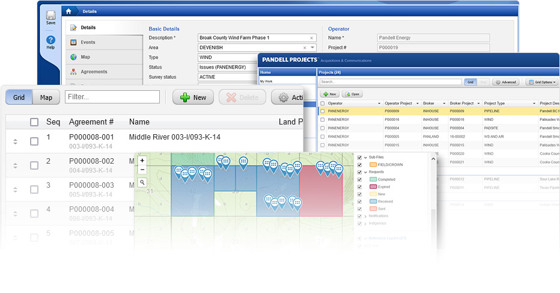560x293 pixels.
Task: Uncheck the Completed requests layer checkbox
Action: [360, 179]
